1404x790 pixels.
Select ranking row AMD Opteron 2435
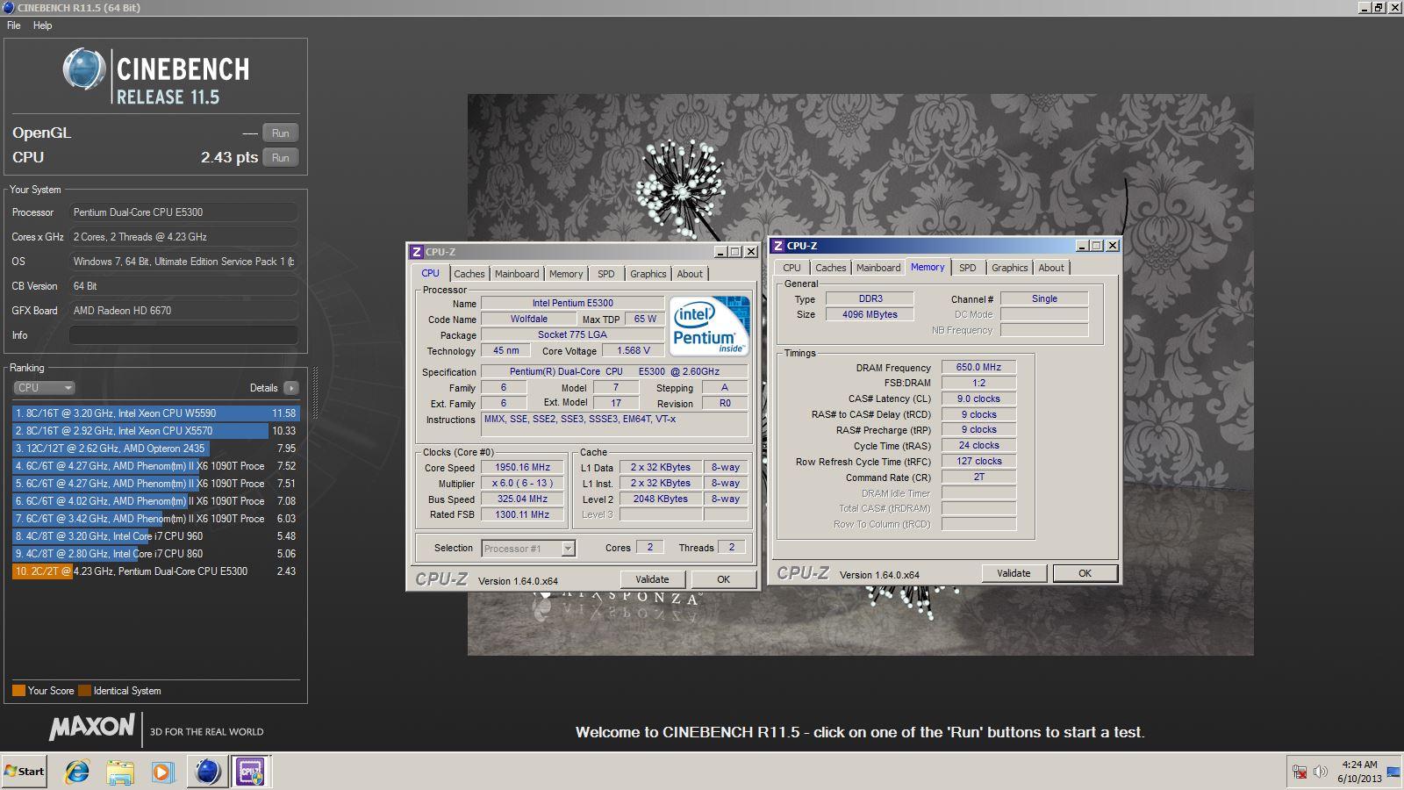point(156,449)
